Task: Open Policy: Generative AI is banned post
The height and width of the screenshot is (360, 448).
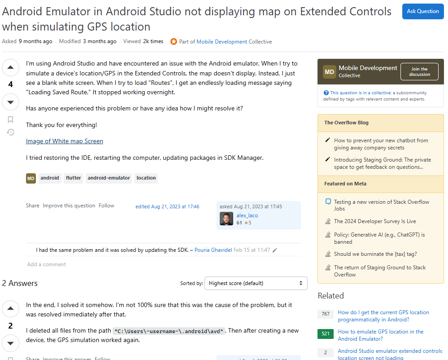Action: [x=379, y=238]
